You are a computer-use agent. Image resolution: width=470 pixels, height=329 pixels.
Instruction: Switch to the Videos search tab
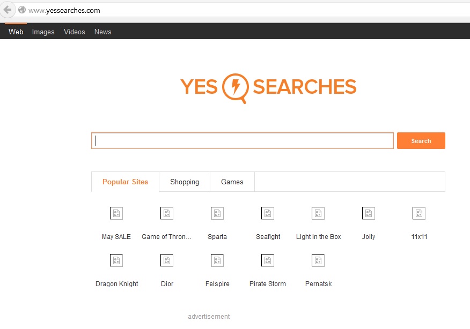75,32
